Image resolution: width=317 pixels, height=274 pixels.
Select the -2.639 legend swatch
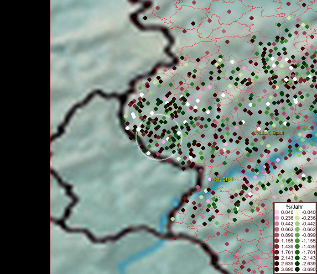tap(297, 263)
